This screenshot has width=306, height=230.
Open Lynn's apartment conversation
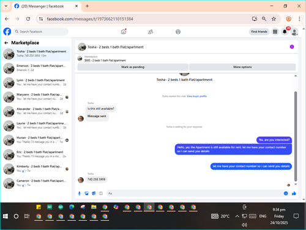point(36,82)
